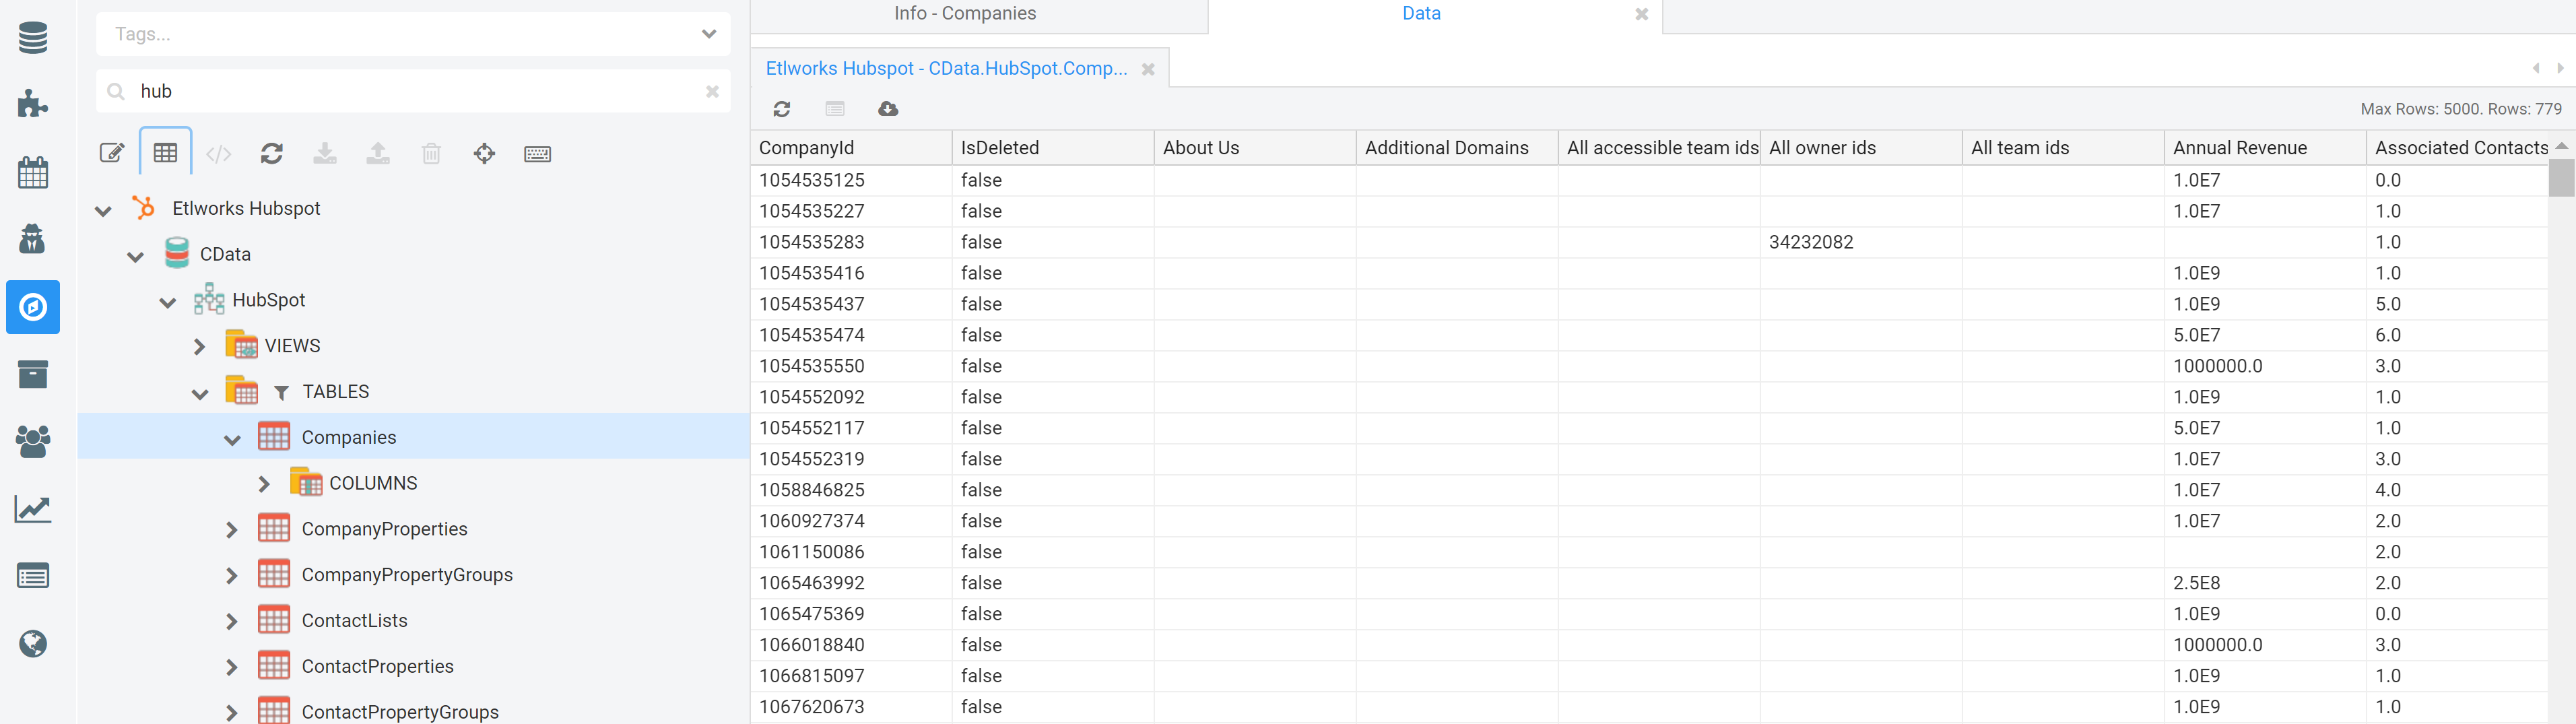
Task: Select the CompanyId cell 1054535125
Action: click(x=851, y=180)
